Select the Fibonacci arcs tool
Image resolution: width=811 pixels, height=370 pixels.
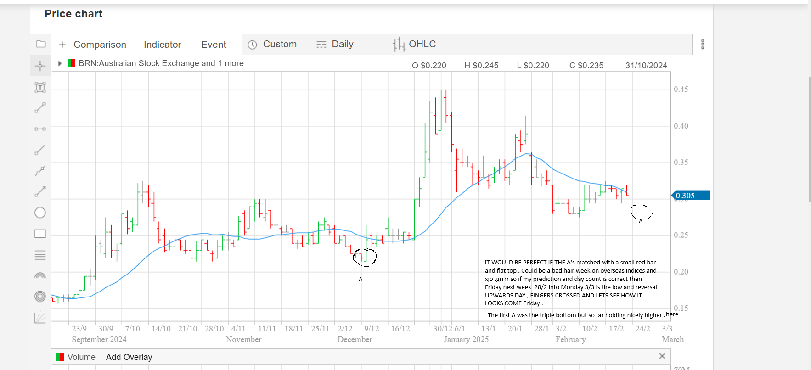(x=40, y=276)
